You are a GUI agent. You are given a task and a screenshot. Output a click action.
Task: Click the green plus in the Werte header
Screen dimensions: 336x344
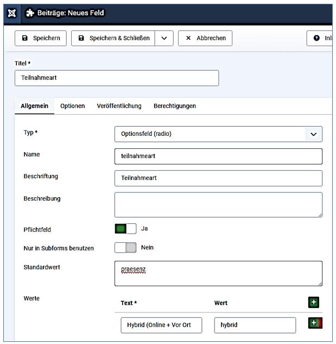(x=313, y=303)
